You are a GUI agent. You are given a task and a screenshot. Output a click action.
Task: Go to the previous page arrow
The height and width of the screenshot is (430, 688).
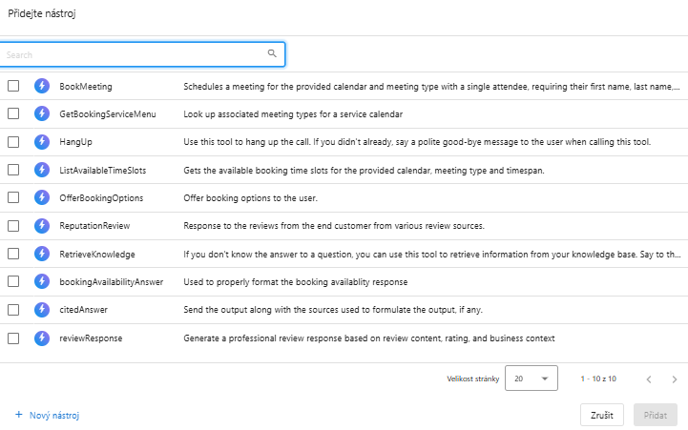pyautogui.click(x=649, y=379)
